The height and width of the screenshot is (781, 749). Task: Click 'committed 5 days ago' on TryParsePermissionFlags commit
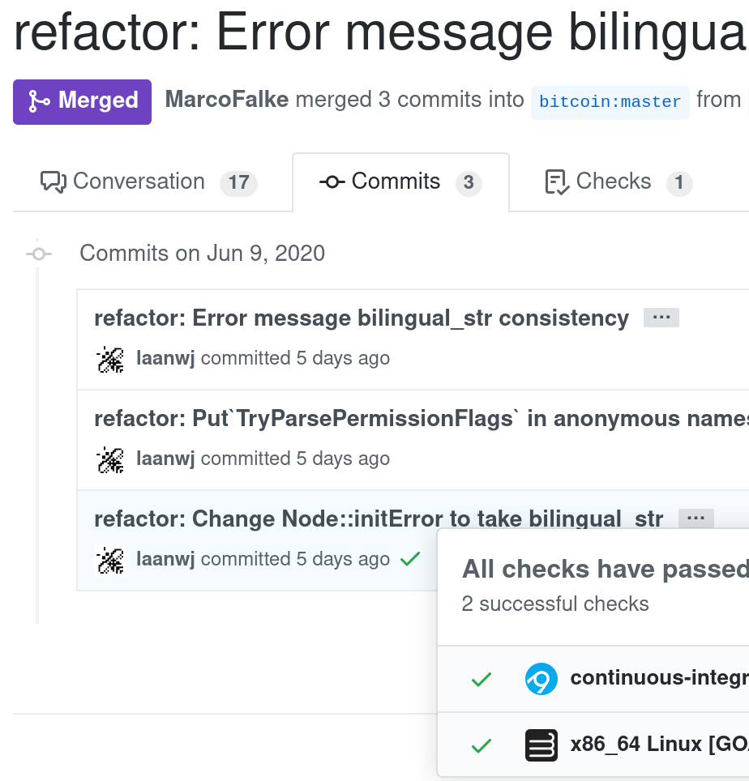pyautogui.click(x=295, y=459)
